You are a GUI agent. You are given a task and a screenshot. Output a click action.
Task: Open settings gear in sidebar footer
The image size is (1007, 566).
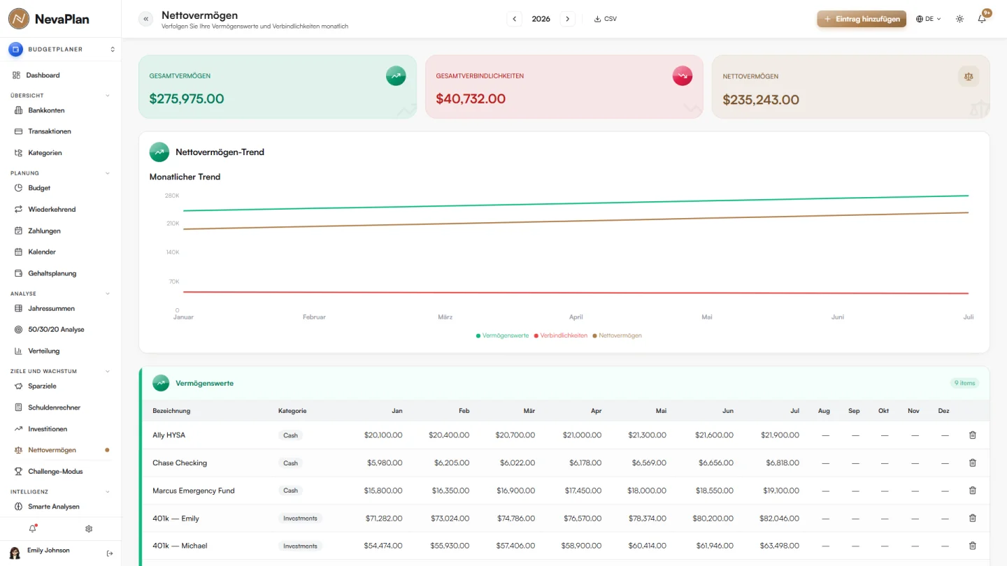(89, 529)
